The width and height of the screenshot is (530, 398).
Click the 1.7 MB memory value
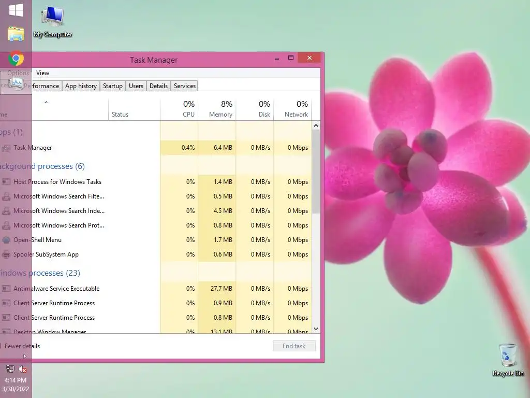point(223,240)
